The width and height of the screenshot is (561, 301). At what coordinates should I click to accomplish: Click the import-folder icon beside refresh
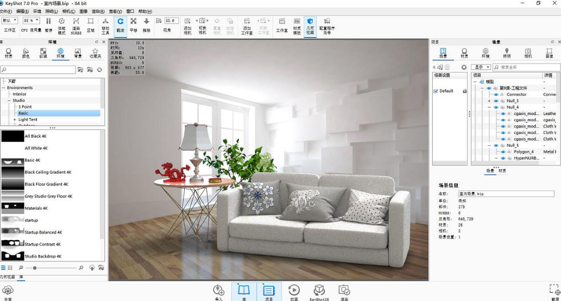pos(90,69)
